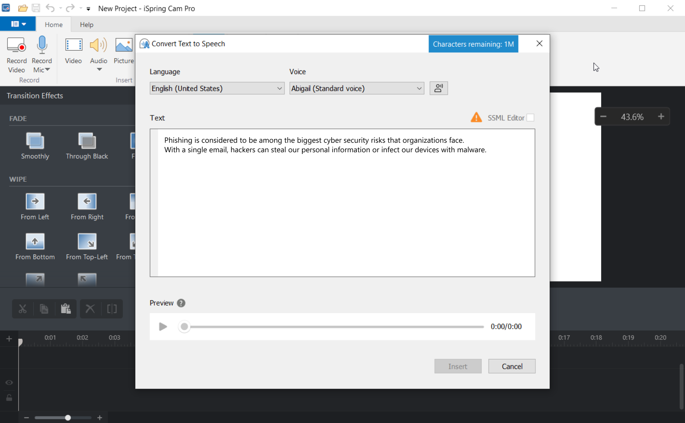The image size is (685, 423).
Task: Click inside the Text input area
Action: tap(342, 203)
